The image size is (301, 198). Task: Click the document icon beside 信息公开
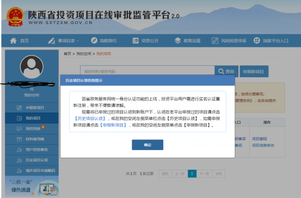click(x=136, y=41)
